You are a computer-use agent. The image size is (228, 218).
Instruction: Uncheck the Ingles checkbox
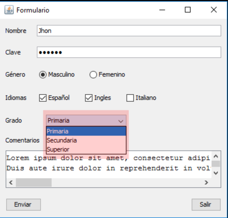point(89,98)
